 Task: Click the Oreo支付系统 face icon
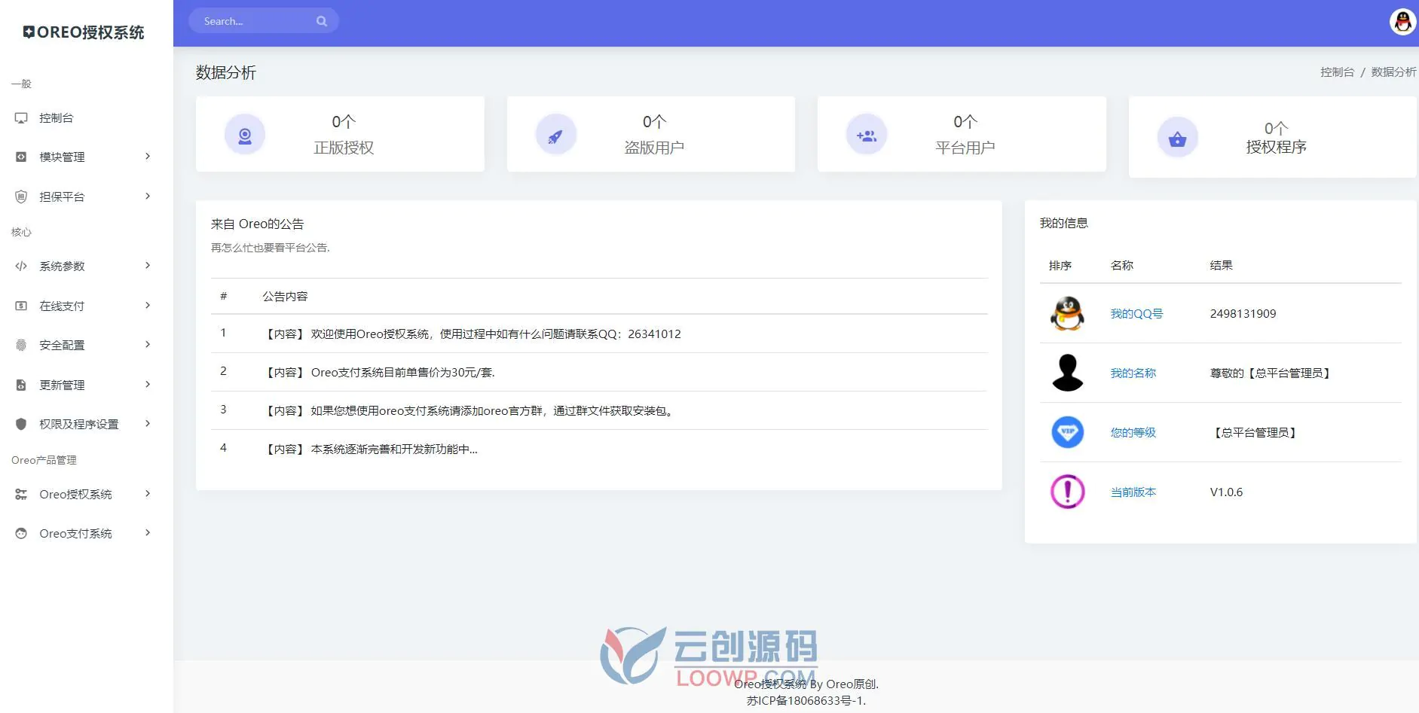21,533
